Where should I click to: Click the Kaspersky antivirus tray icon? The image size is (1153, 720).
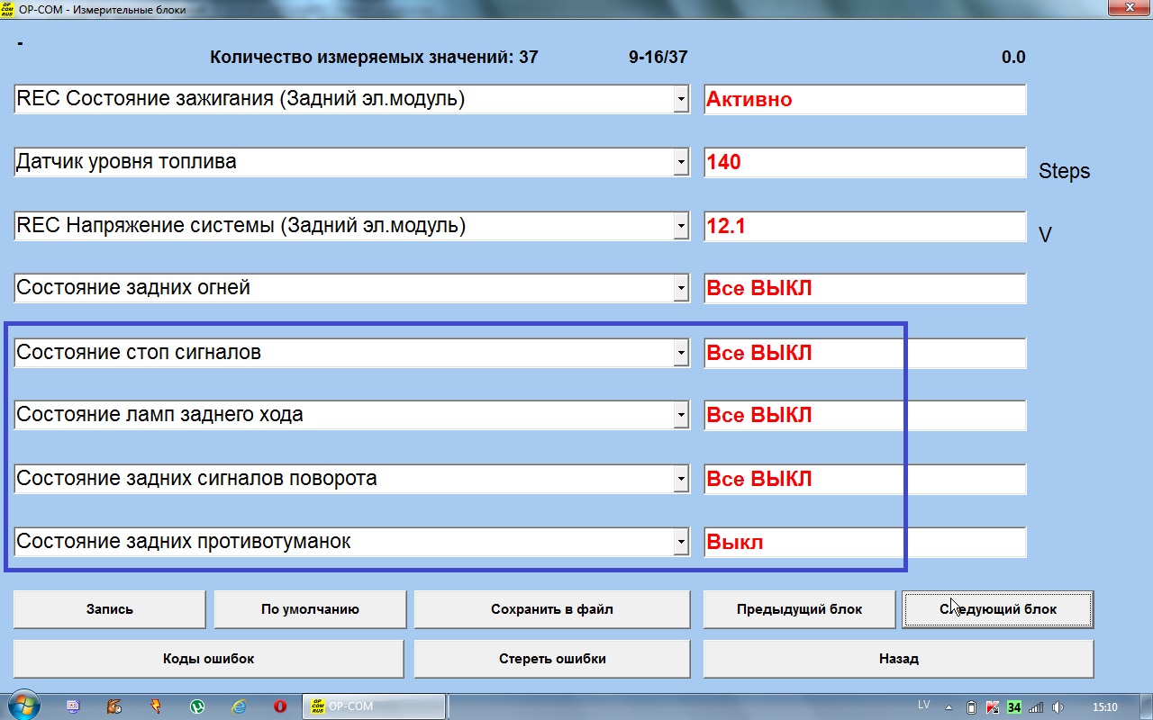click(993, 706)
